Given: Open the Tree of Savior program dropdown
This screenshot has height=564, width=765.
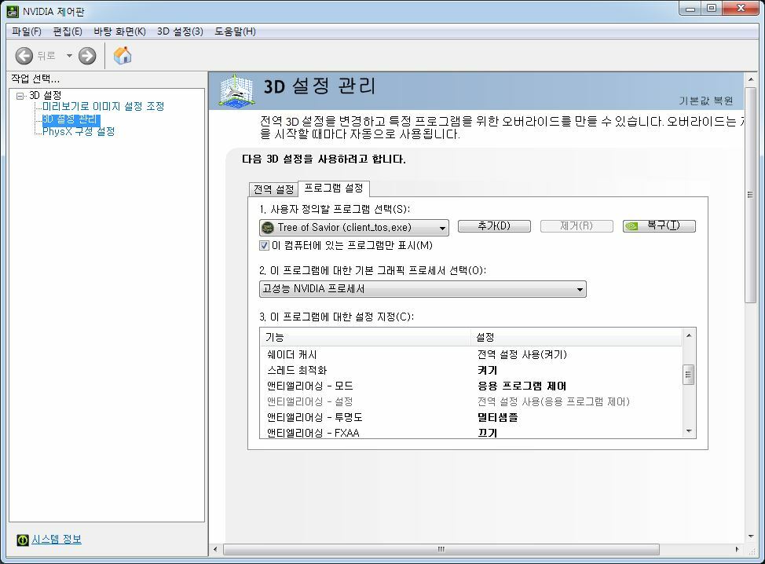Looking at the screenshot, I should pos(354,228).
